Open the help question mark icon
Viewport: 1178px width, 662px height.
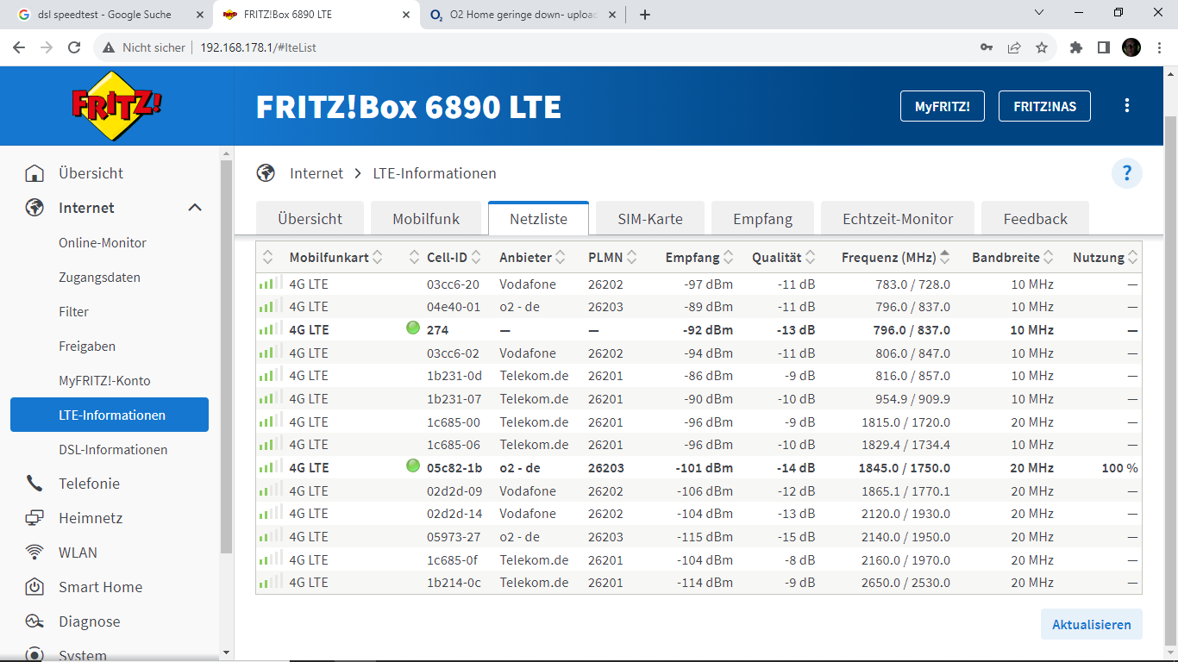[1126, 173]
